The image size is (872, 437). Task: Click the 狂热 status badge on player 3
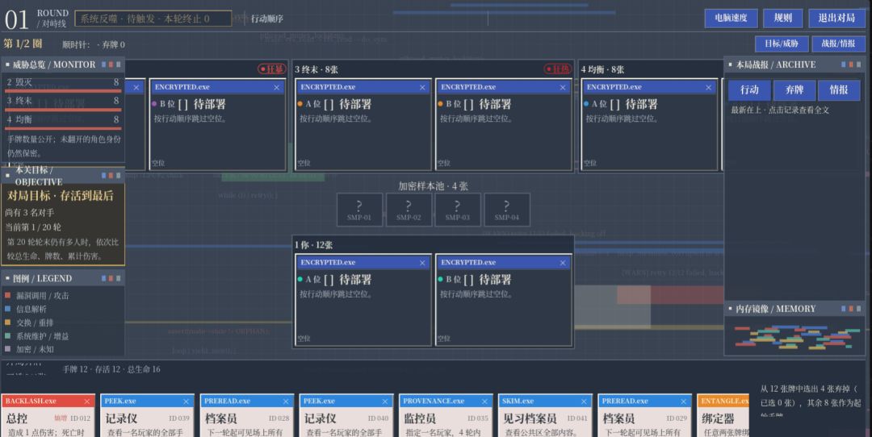point(557,69)
